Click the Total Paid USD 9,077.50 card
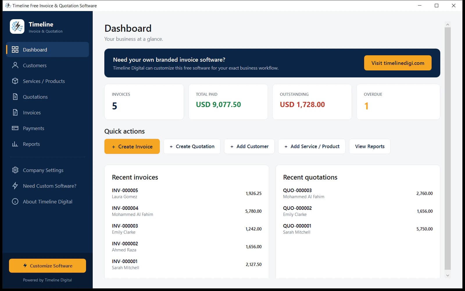Image resolution: width=465 pixels, height=291 pixels. click(x=228, y=102)
